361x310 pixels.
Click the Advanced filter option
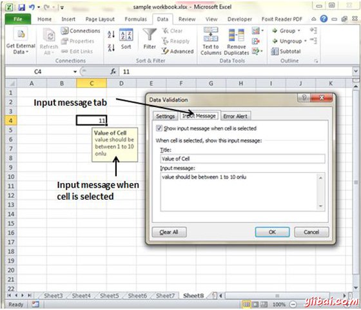pyautogui.click(x=177, y=51)
